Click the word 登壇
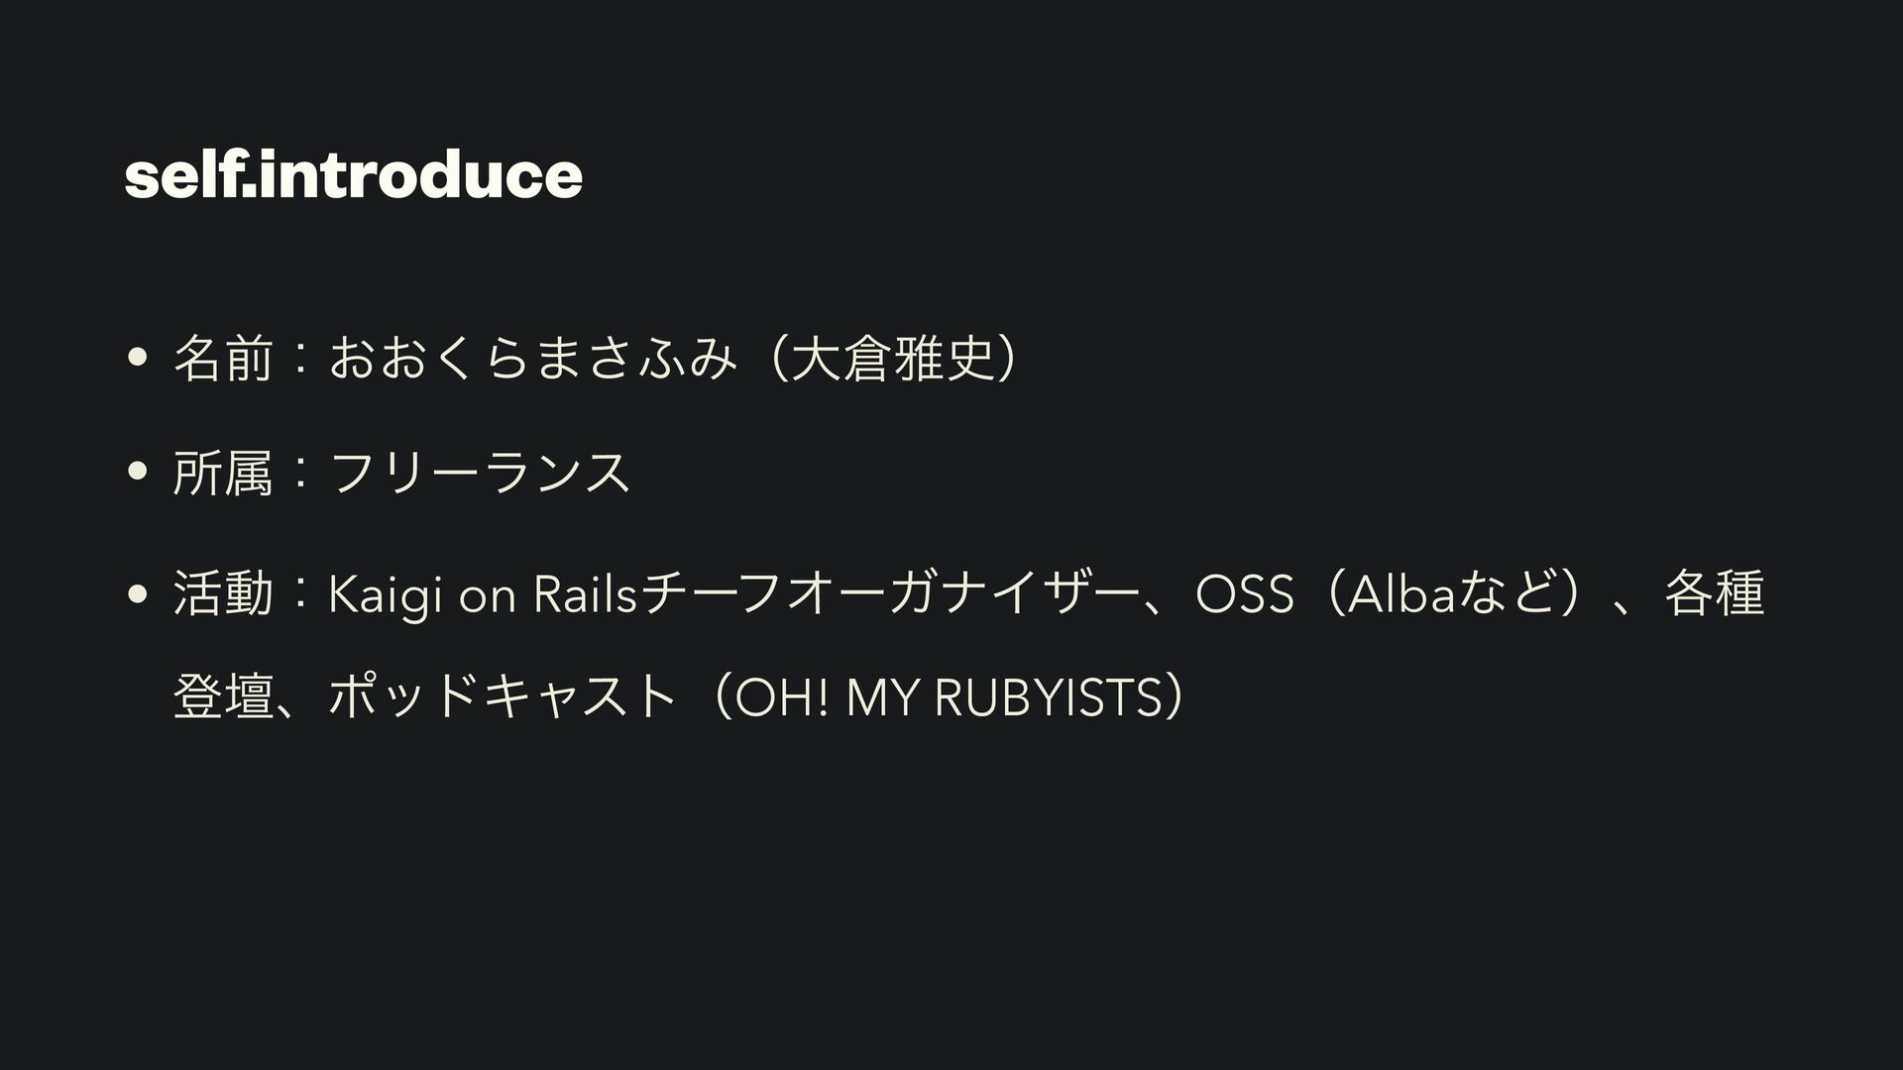1903x1070 pixels. (222, 696)
